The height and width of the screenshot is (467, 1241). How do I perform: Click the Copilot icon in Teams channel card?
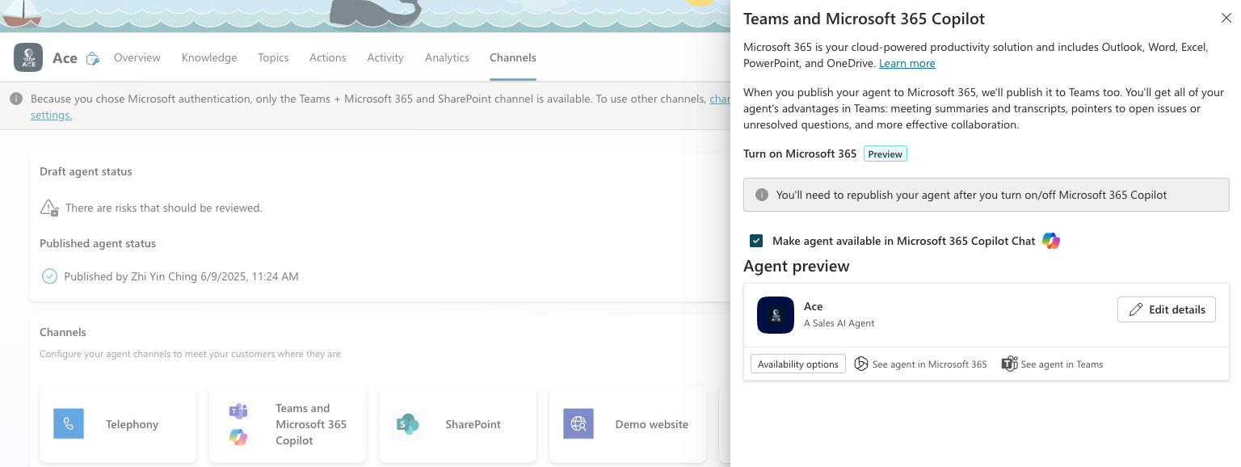238,437
